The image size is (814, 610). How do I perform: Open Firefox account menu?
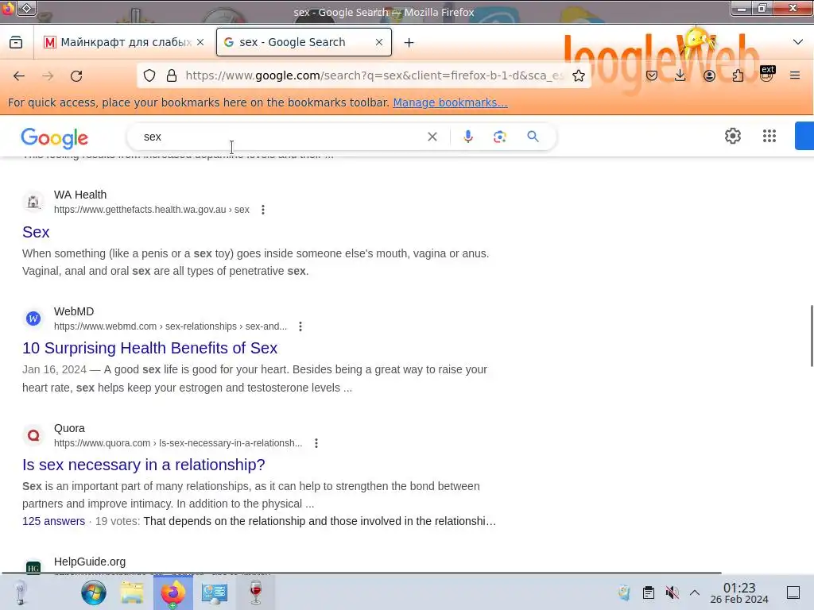click(709, 75)
